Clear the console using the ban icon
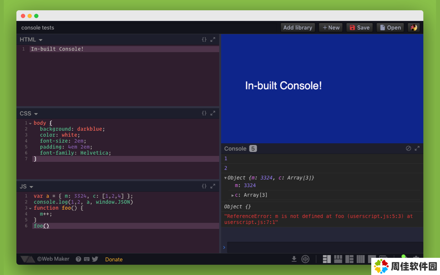The width and height of the screenshot is (440, 275). click(x=408, y=148)
